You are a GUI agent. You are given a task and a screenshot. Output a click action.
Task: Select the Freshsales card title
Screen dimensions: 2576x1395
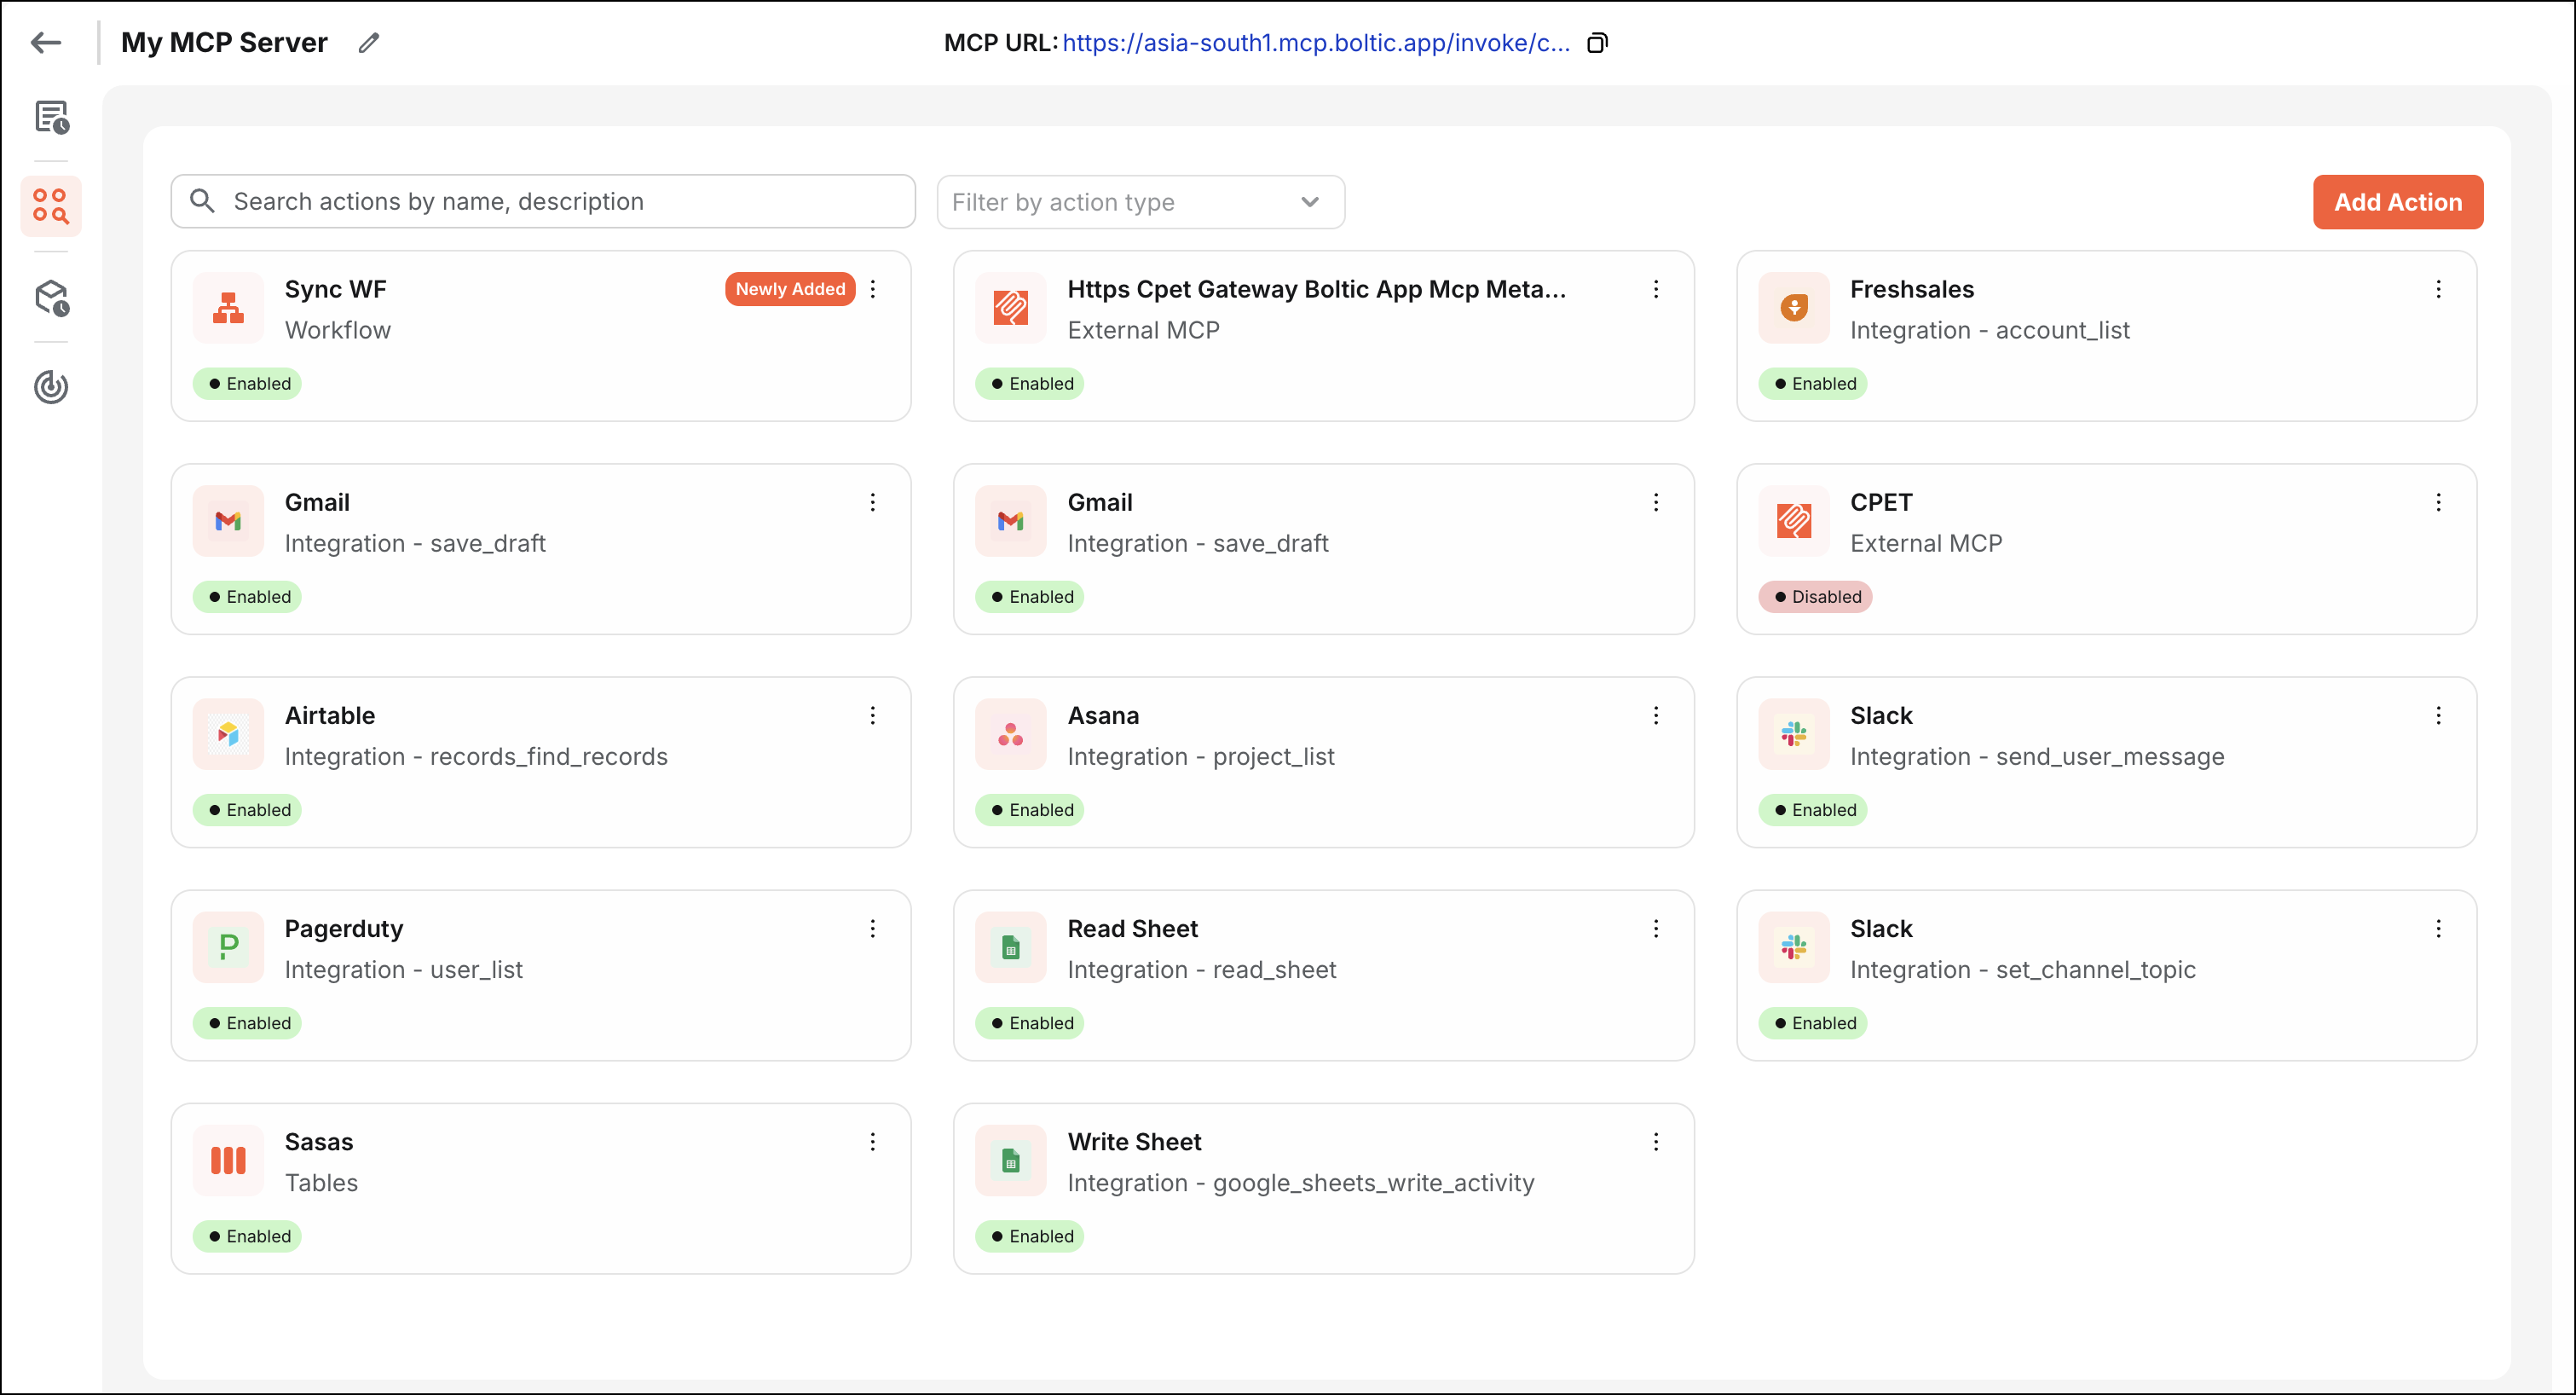1911,289
